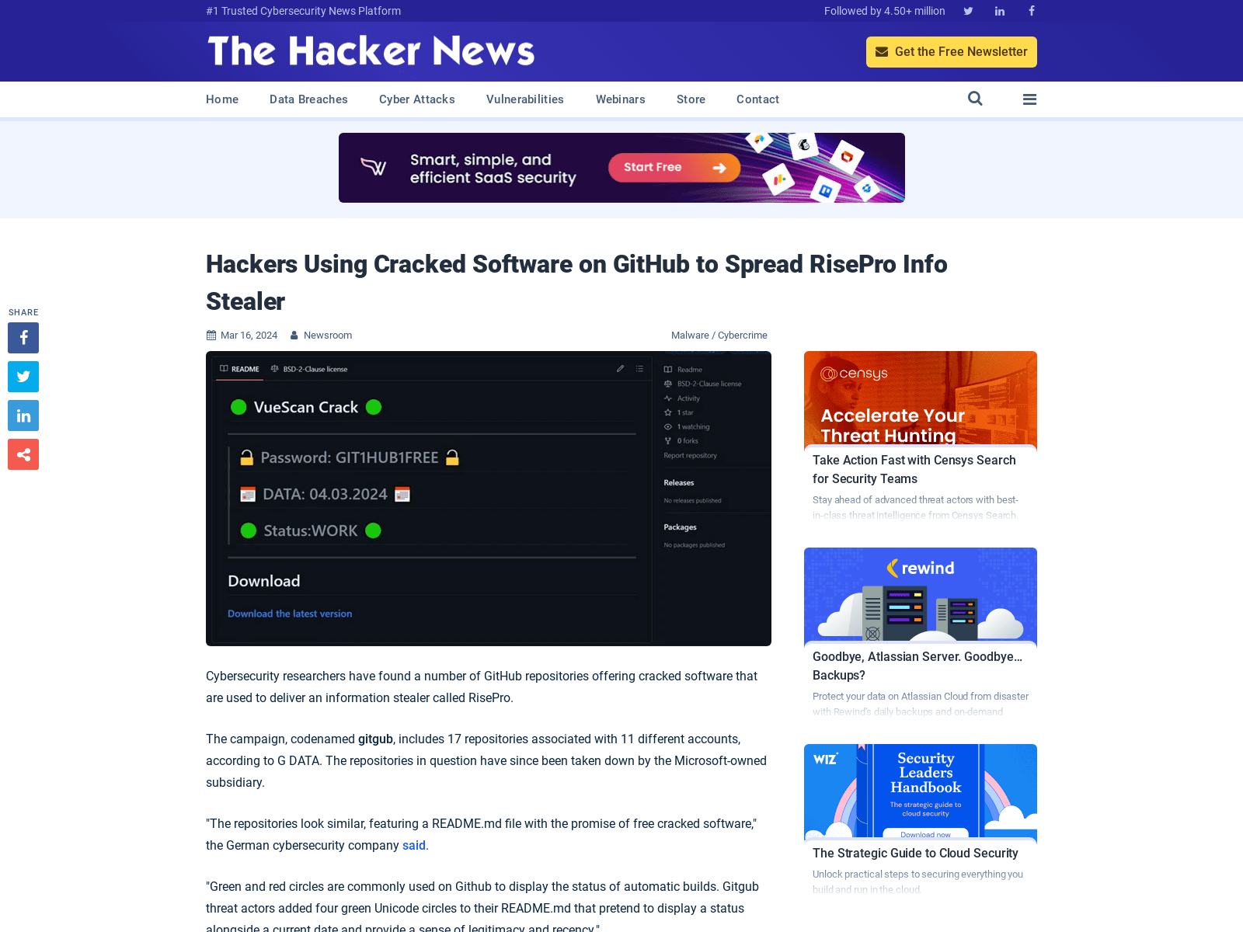Open the red share options button
This screenshot has height=932, width=1243.
point(23,454)
